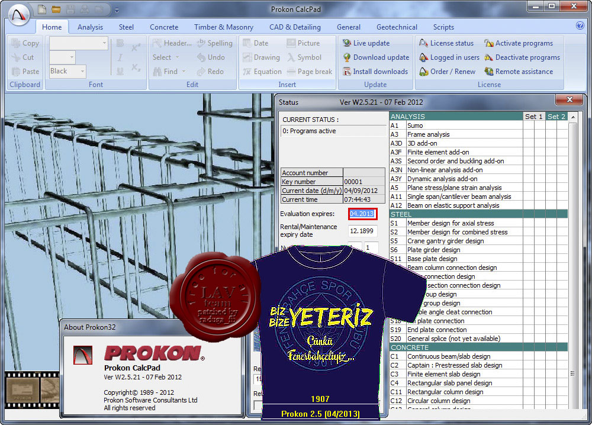592x425 pixels.
Task: Insert a Drawing
Action: click(261, 57)
